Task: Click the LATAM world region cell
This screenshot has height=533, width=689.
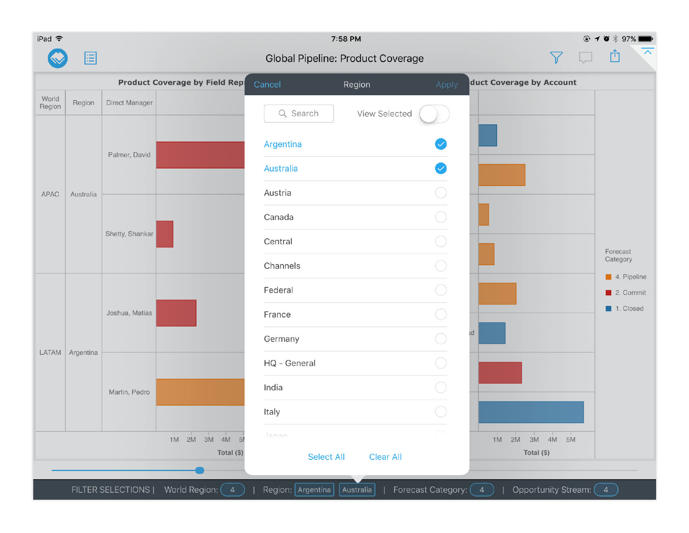Action: 50,353
